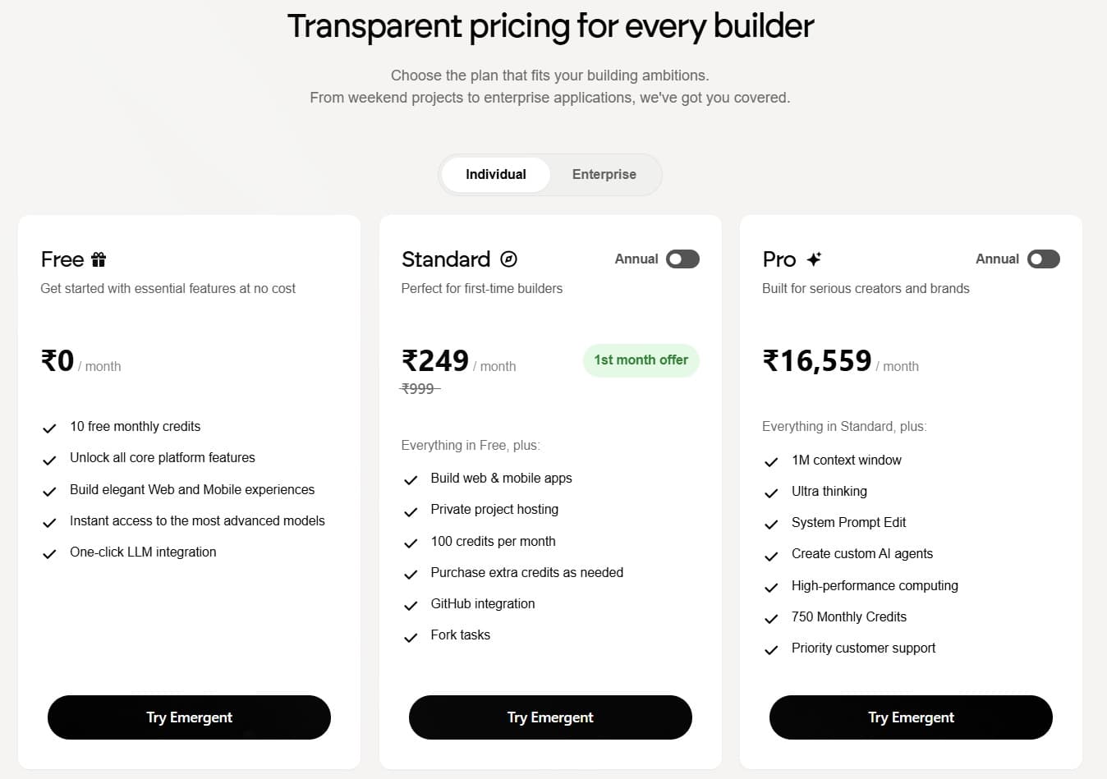Click Try Emergent on the Free plan

189,717
